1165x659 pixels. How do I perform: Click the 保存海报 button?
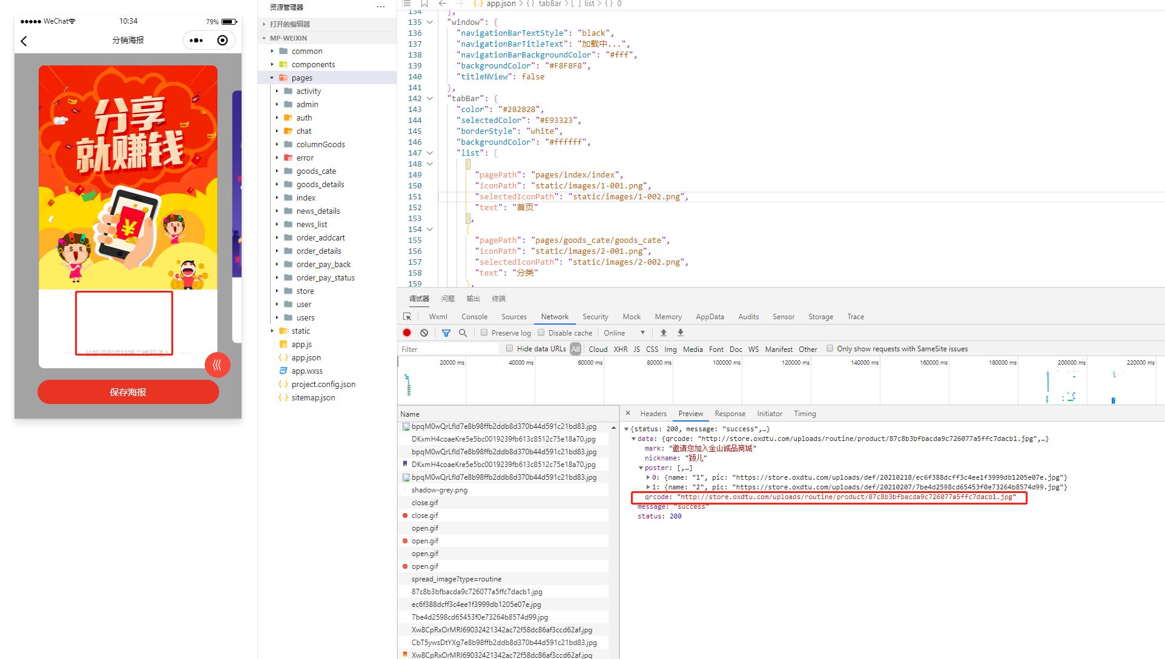click(x=128, y=392)
